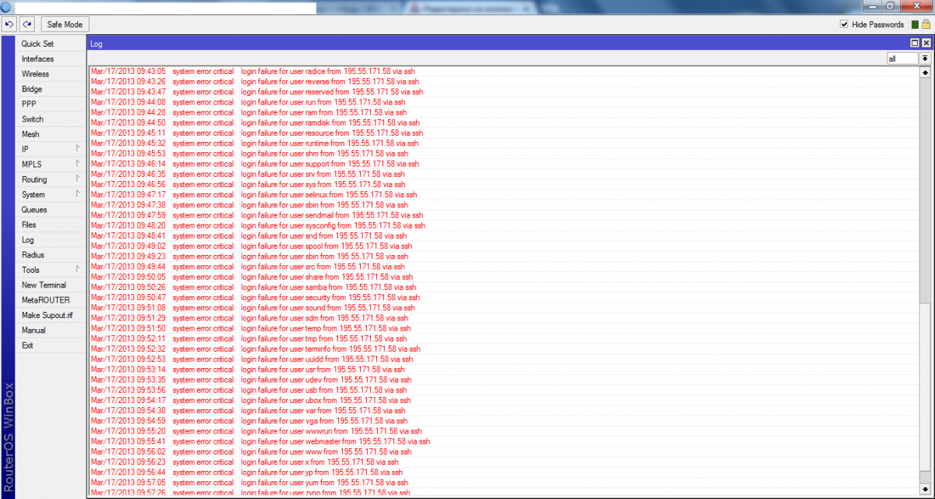This screenshot has height=499, width=935.
Task: Click the yellow padlock icon
Action: point(926,25)
